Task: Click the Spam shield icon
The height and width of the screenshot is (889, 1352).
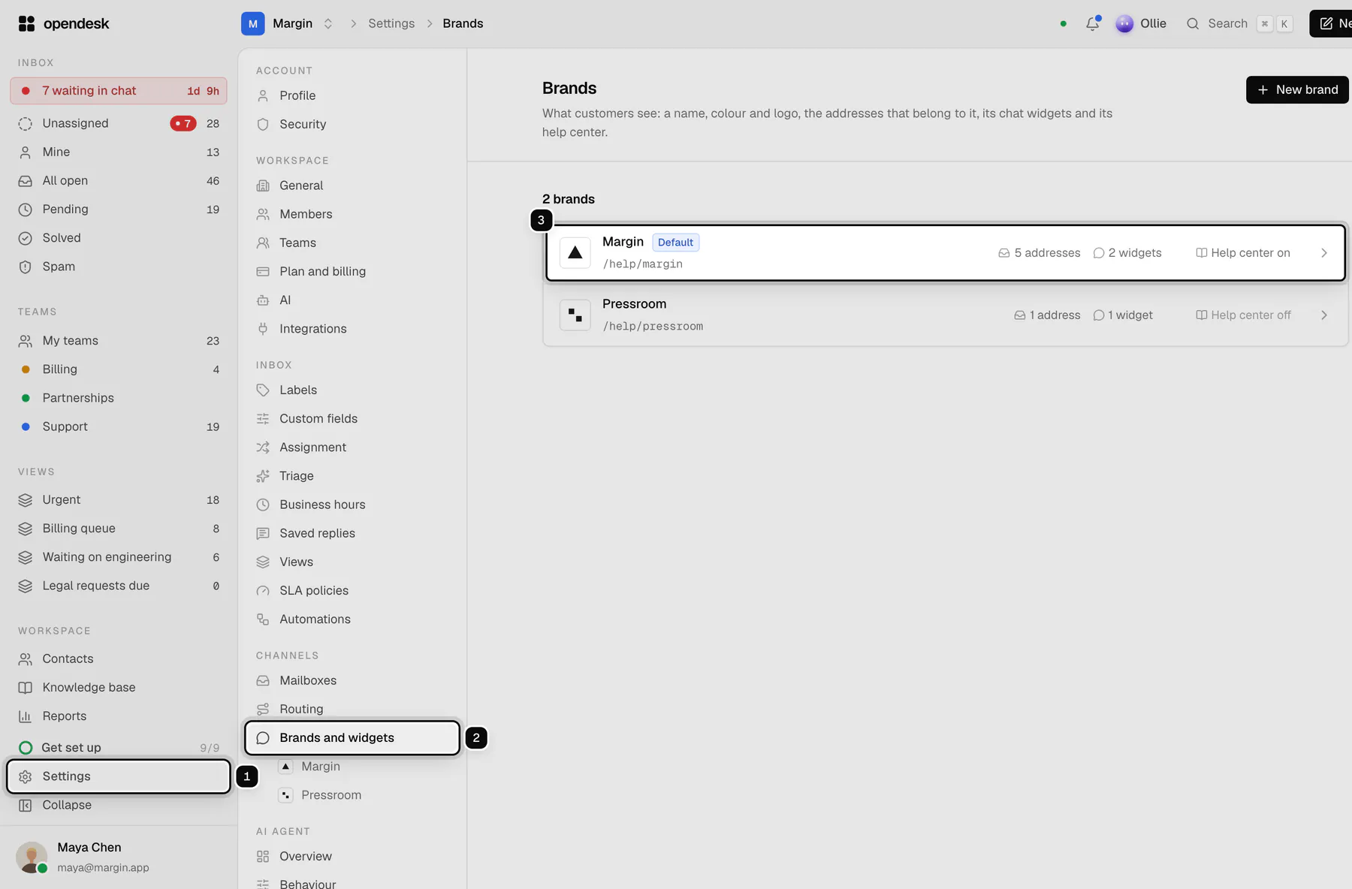Action: 26,267
